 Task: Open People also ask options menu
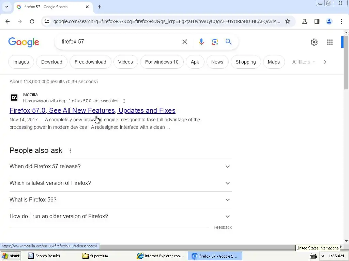pos(70,151)
